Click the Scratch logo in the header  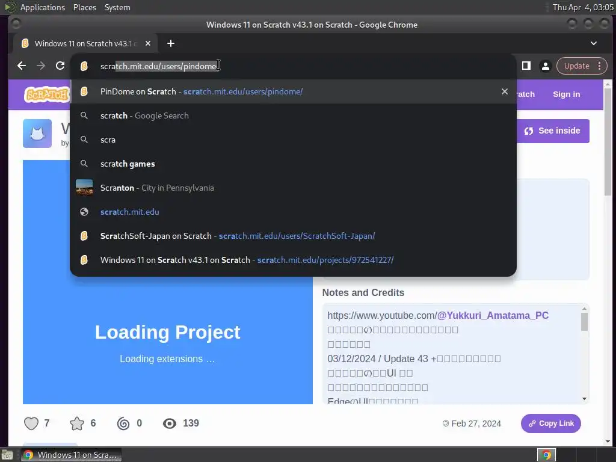[x=46, y=94]
